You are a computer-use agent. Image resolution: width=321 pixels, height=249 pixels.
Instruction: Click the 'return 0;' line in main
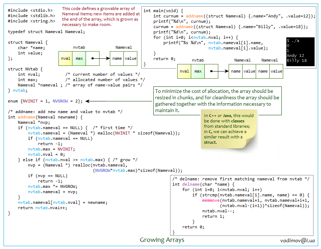tap(164, 59)
